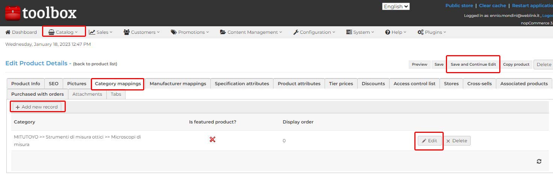The width and height of the screenshot is (553, 176).
Task: Click the Plugins gears icon
Action: (x=420, y=32)
